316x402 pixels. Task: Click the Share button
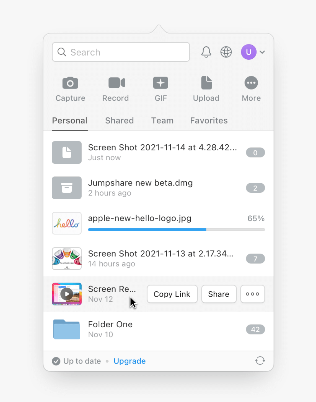pyautogui.click(x=219, y=294)
